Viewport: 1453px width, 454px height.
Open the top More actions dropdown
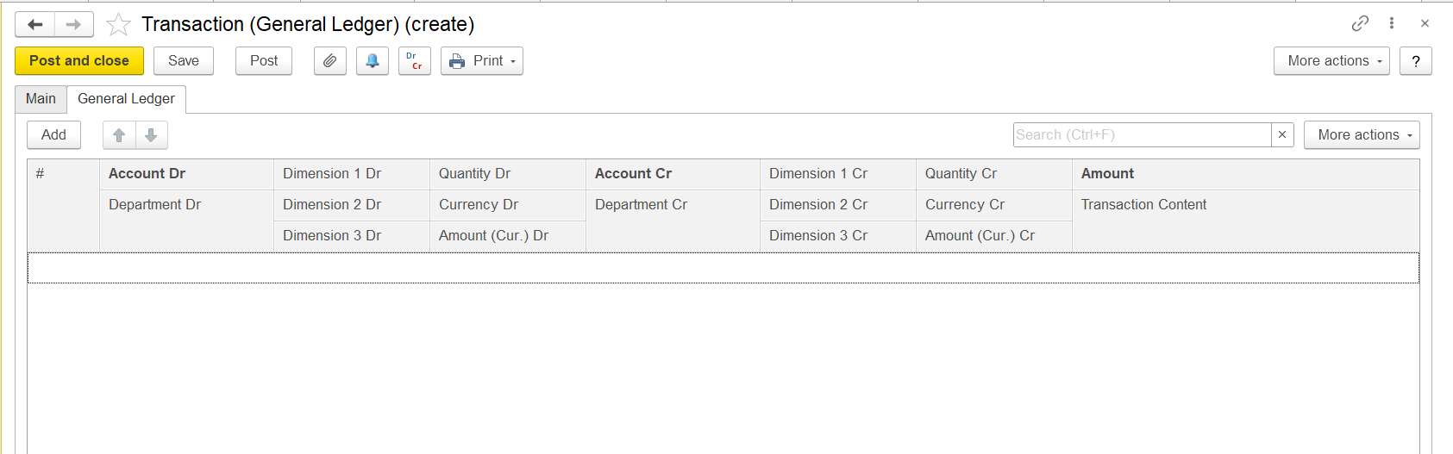click(x=1331, y=61)
